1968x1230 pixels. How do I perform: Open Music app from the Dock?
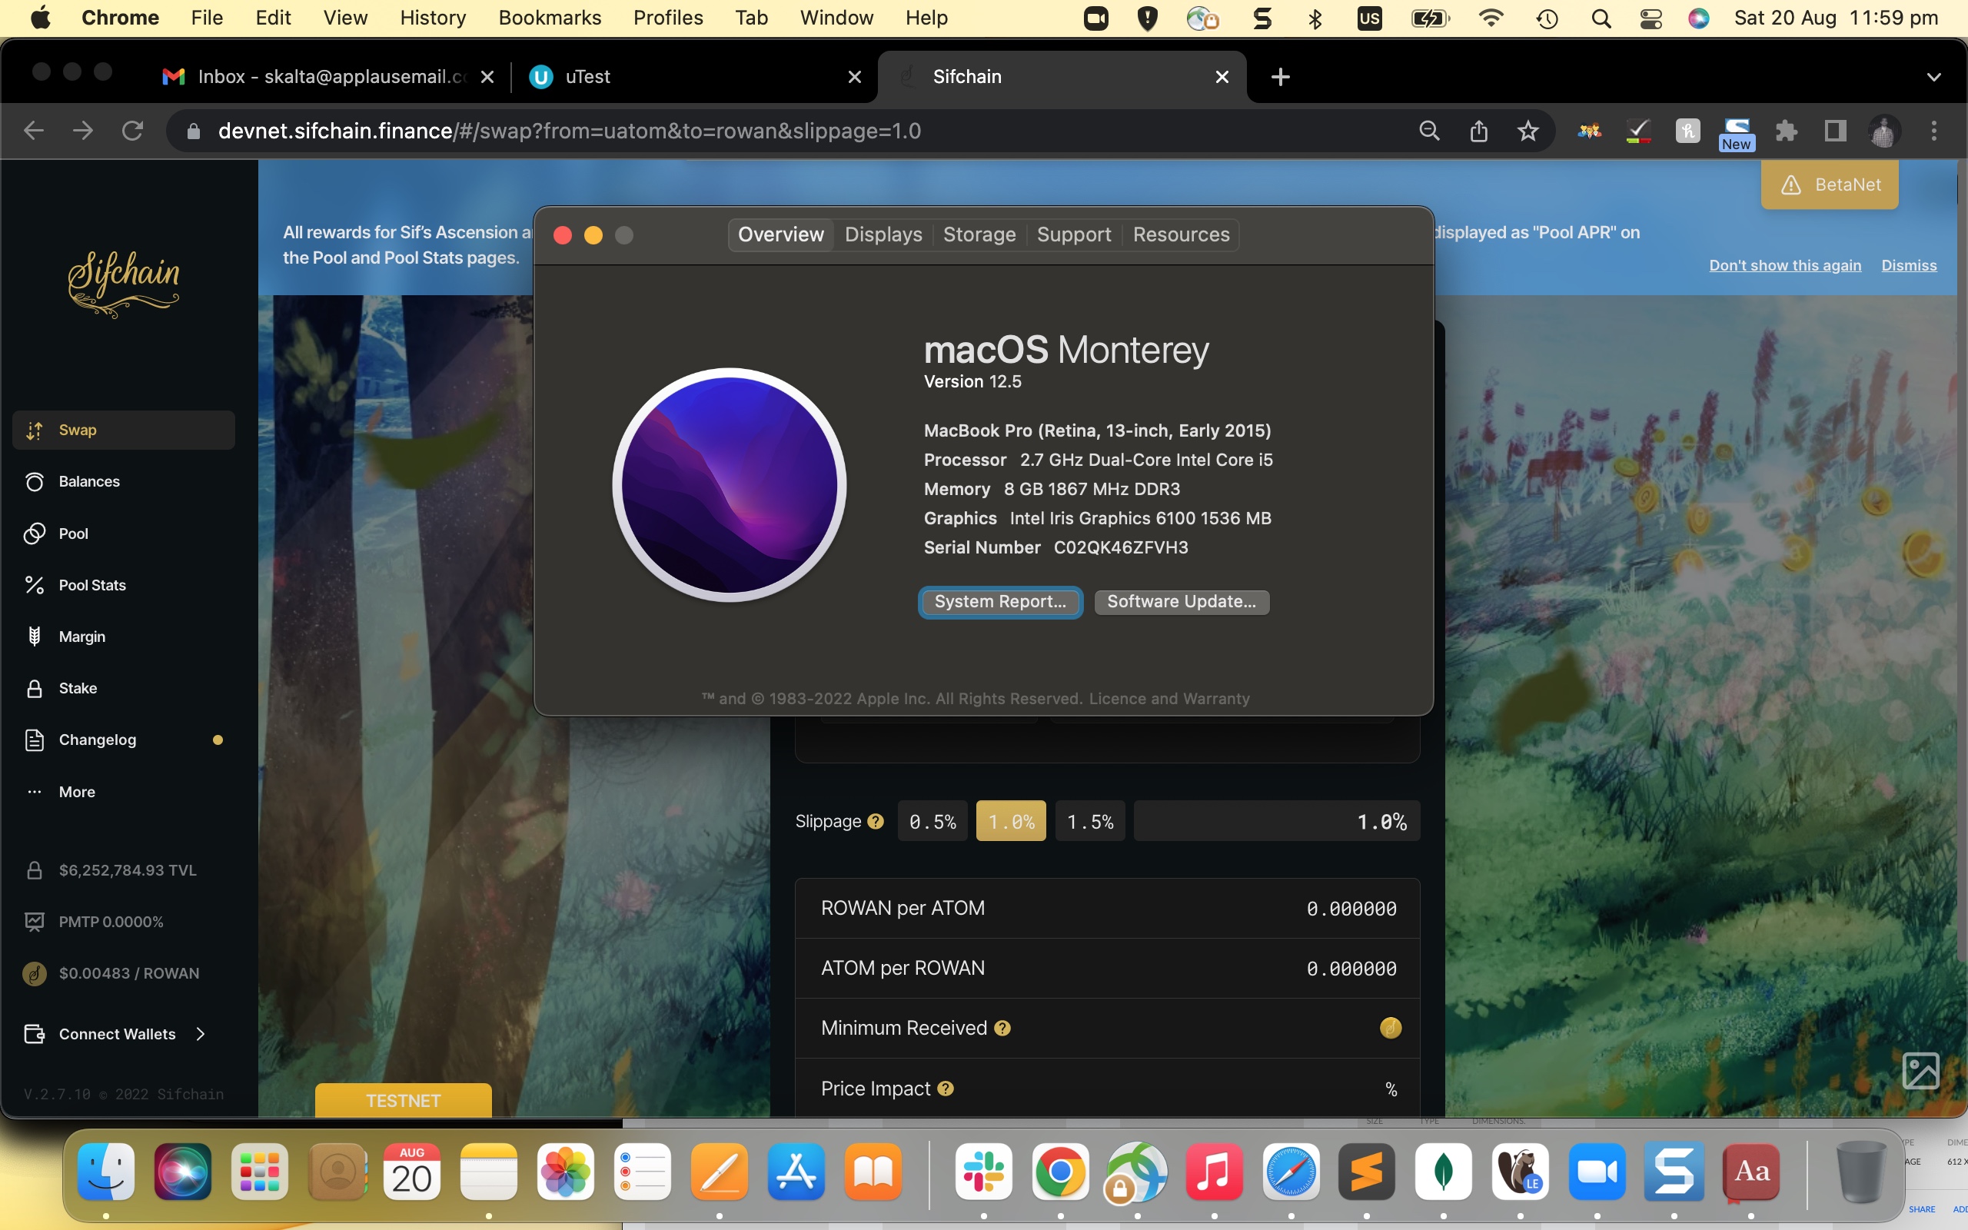tap(1214, 1172)
